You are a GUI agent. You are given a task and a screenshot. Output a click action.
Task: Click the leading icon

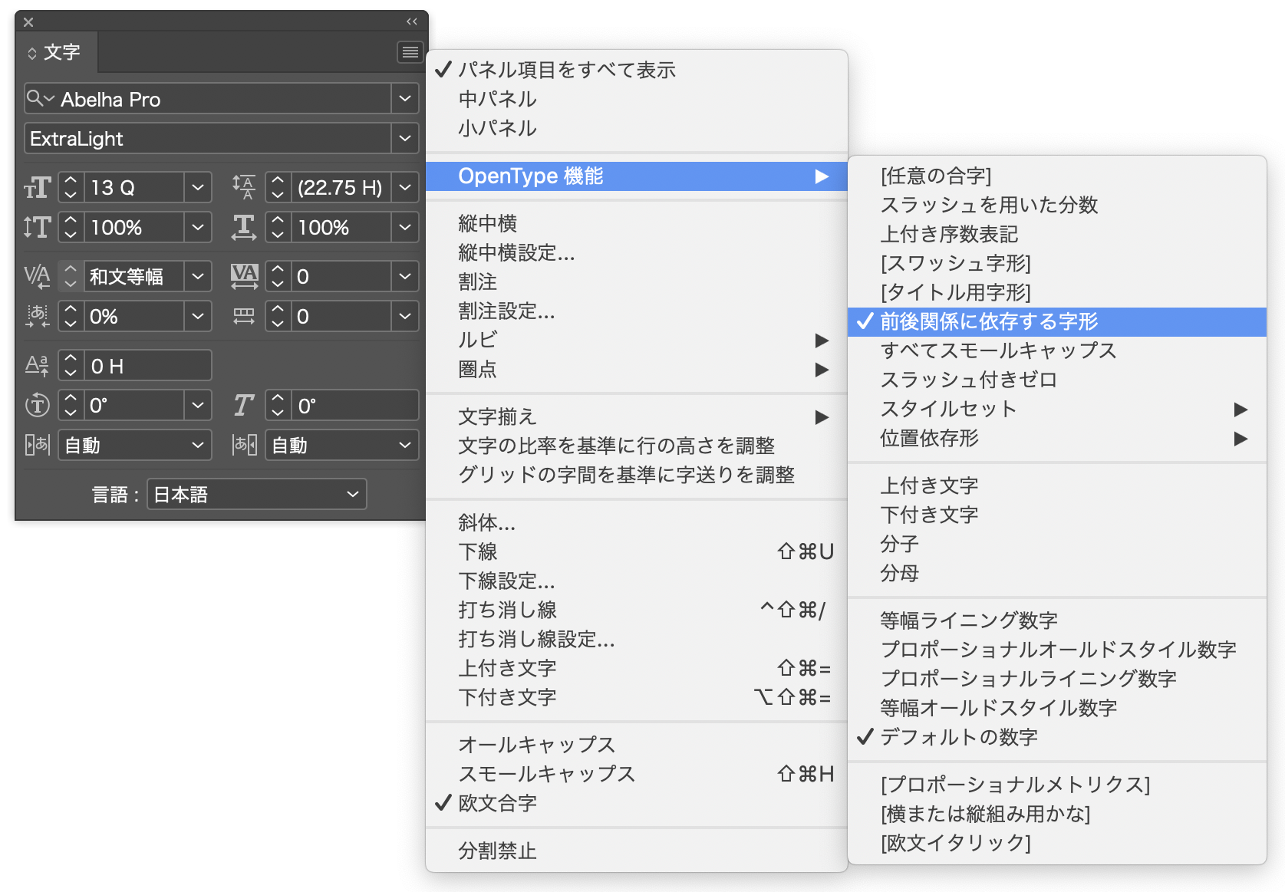point(243,188)
